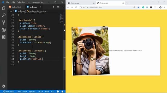Open the Manage gear menu

4,86
